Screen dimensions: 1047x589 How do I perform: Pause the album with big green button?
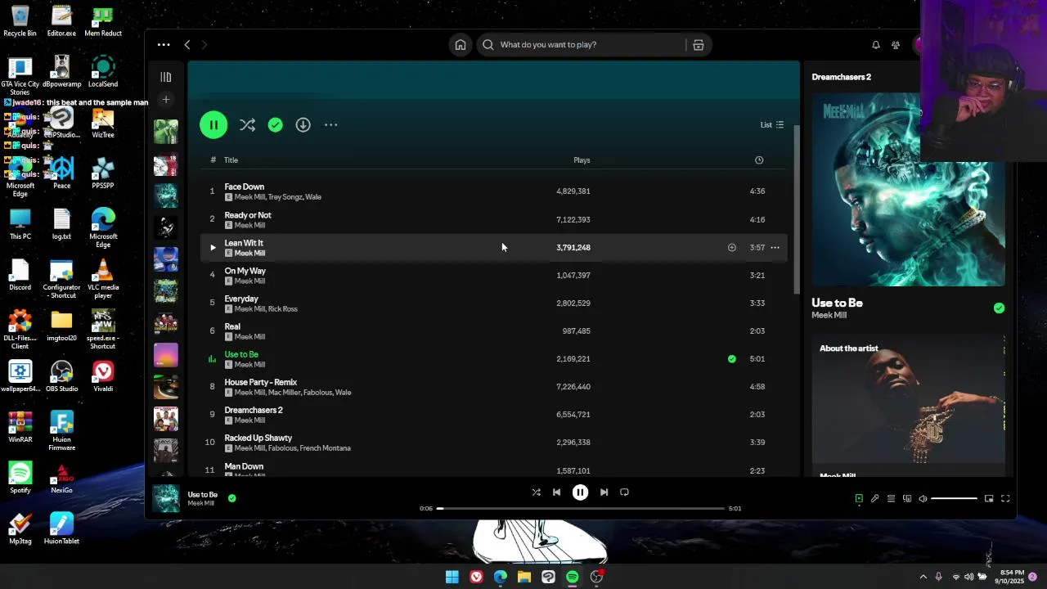click(x=213, y=125)
